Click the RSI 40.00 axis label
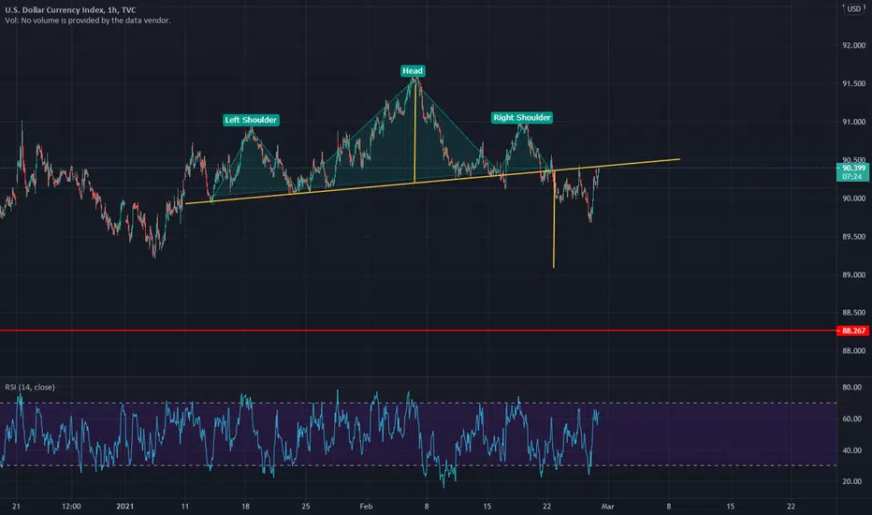The width and height of the screenshot is (872, 515). coord(851,450)
